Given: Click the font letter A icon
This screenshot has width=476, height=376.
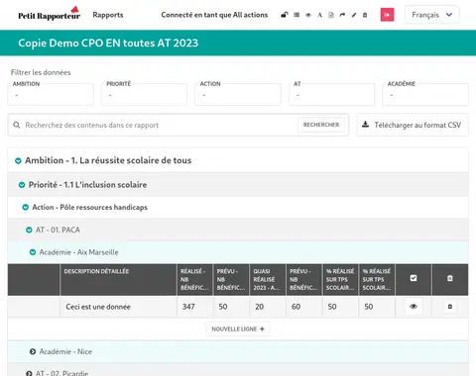Looking at the screenshot, I should click(319, 15).
